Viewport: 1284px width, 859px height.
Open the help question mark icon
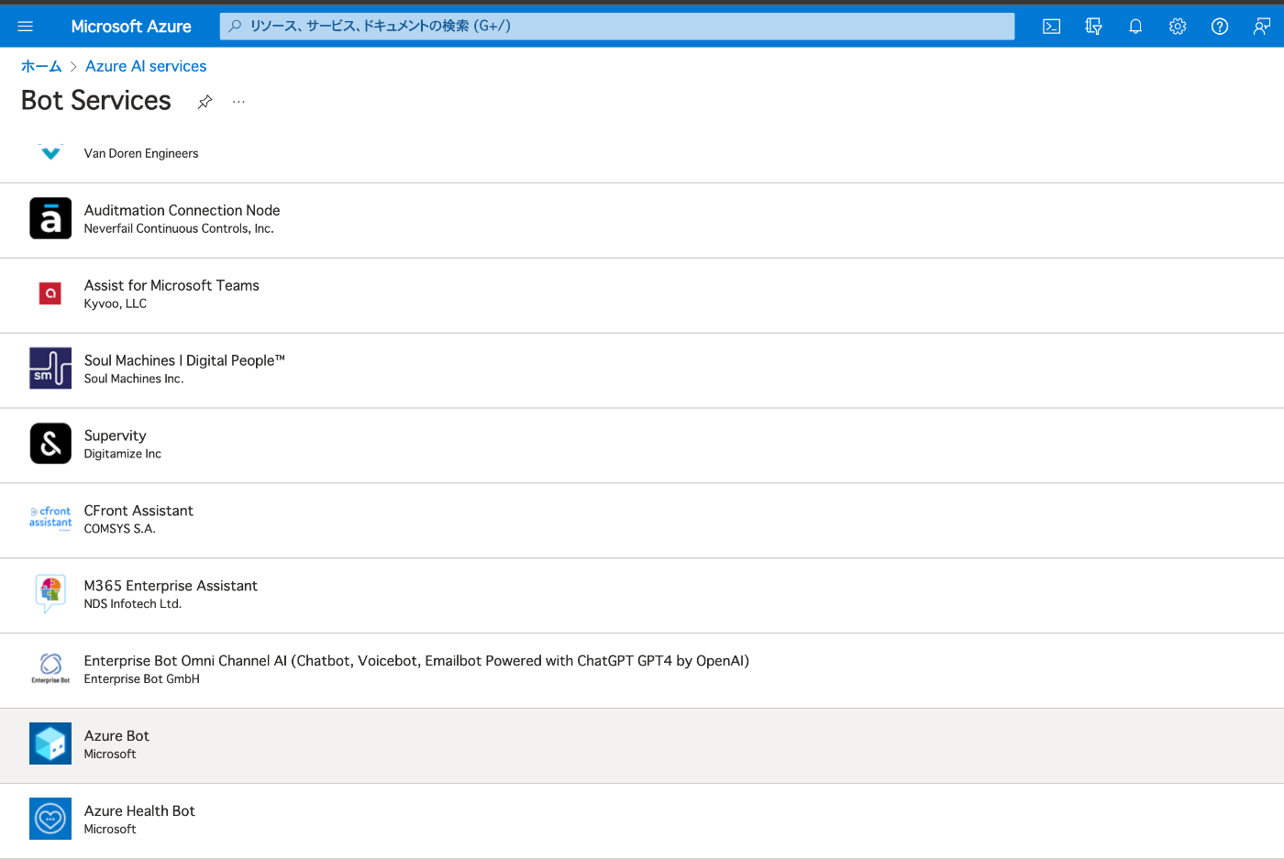[x=1220, y=27]
